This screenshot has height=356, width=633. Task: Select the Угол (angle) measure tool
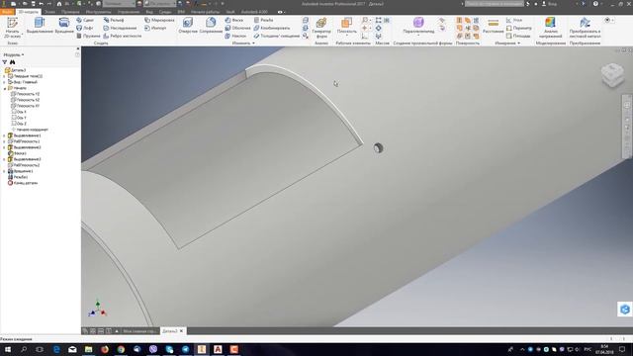click(514, 20)
